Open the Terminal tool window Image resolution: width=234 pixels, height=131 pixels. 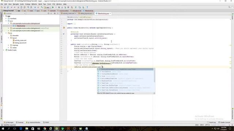(x=20, y=122)
